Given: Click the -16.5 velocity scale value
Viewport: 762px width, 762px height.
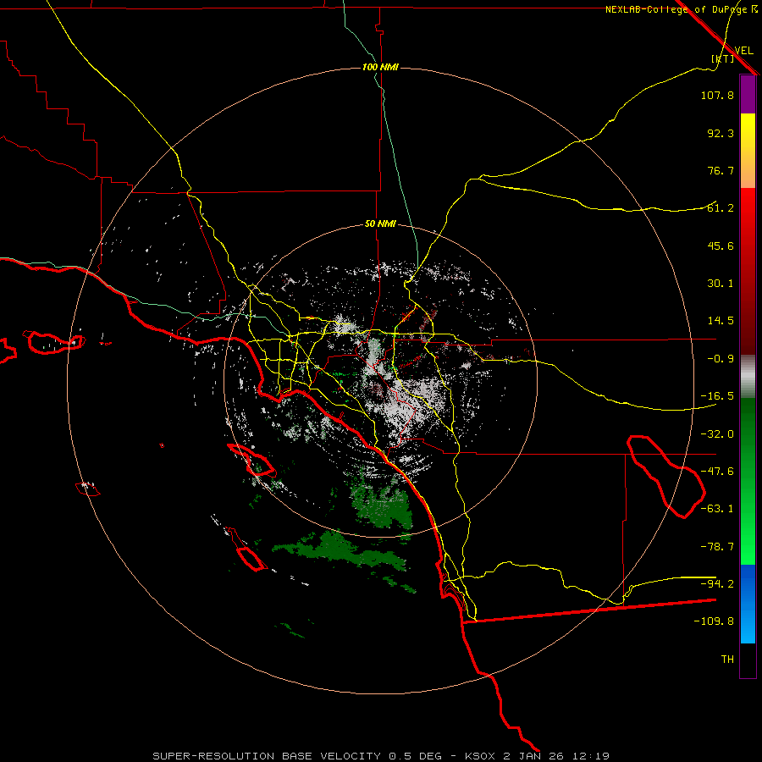Looking at the screenshot, I should (x=717, y=396).
